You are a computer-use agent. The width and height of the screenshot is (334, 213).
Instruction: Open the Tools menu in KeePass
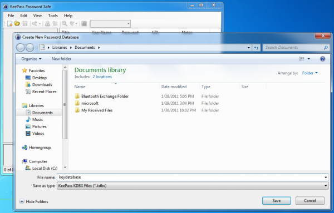53,16
